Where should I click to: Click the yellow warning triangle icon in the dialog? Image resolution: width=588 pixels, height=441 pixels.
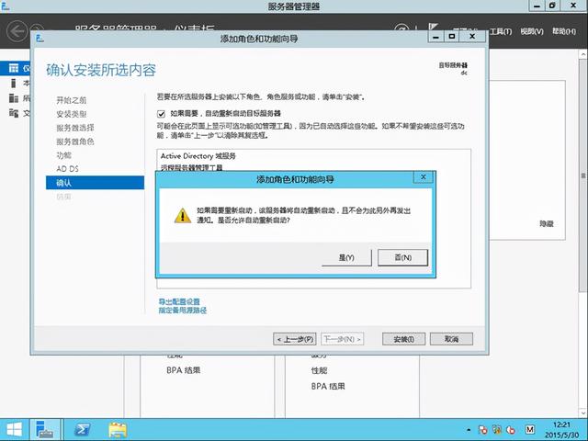(x=183, y=216)
